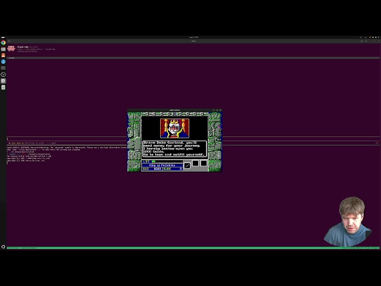The image size is (381, 286).
Task: Click the ALMAS counter in the game
Action: click(x=173, y=169)
